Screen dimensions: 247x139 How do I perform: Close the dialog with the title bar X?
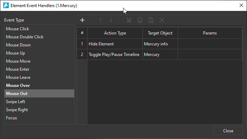[x=241, y=6]
